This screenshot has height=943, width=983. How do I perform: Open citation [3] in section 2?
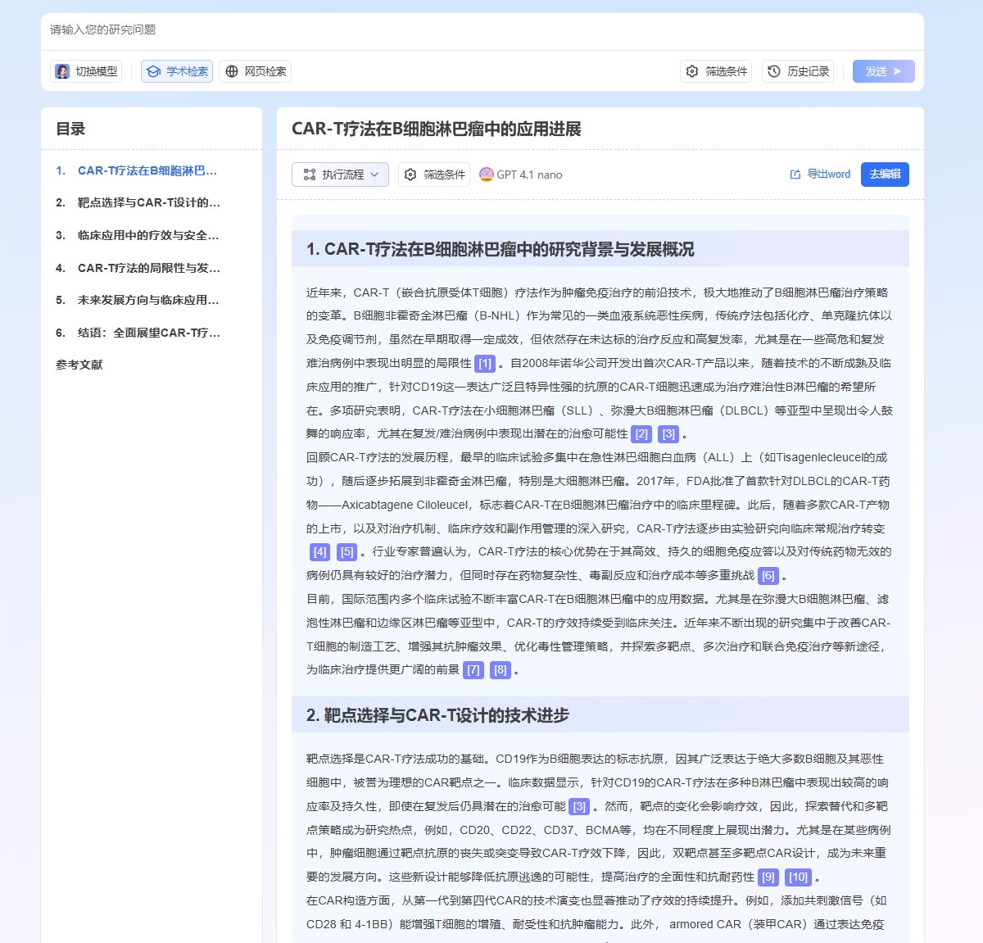pos(579,807)
